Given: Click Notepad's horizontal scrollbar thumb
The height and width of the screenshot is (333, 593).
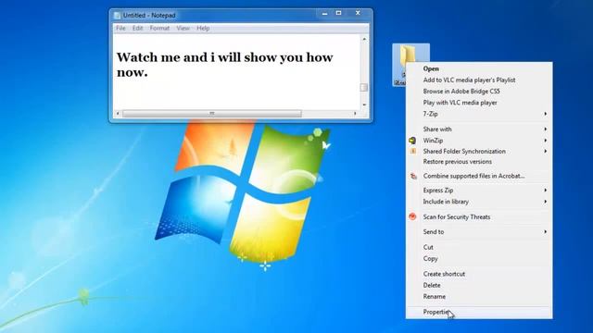Looking at the screenshot, I should (212, 113).
